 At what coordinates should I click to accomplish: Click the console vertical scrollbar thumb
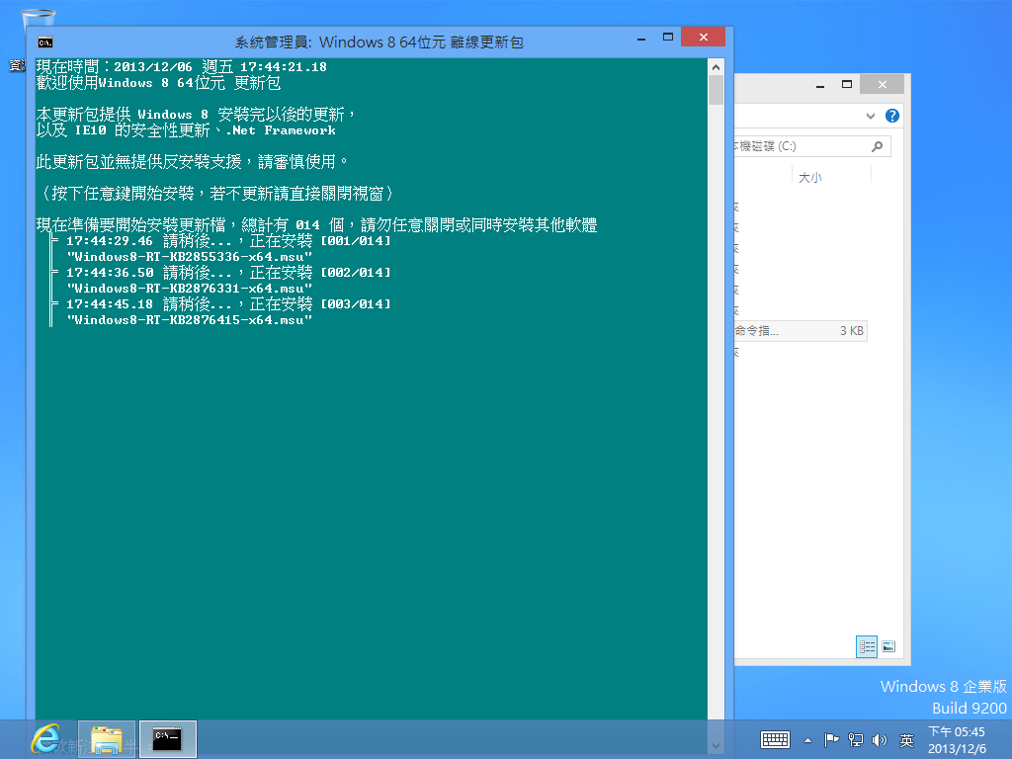point(716,90)
